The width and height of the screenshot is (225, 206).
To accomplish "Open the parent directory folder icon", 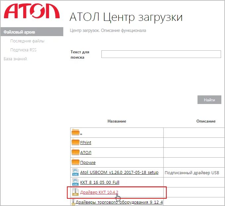I will (76, 132).
